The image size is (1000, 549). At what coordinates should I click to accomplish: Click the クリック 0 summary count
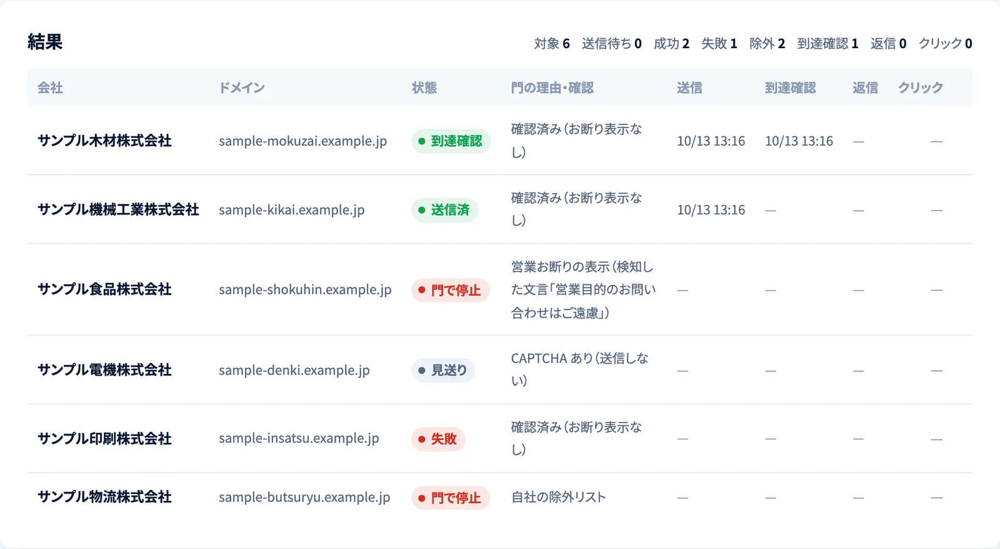(945, 43)
